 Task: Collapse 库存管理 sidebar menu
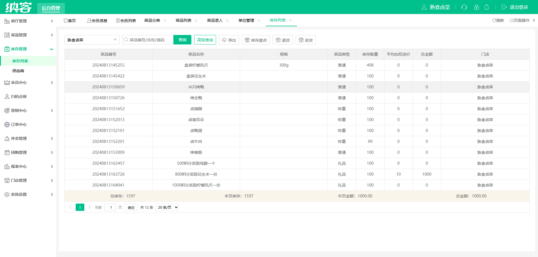point(28,49)
